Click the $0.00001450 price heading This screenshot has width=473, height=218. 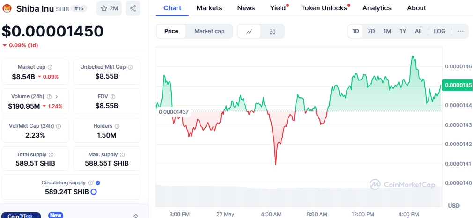pos(53,31)
